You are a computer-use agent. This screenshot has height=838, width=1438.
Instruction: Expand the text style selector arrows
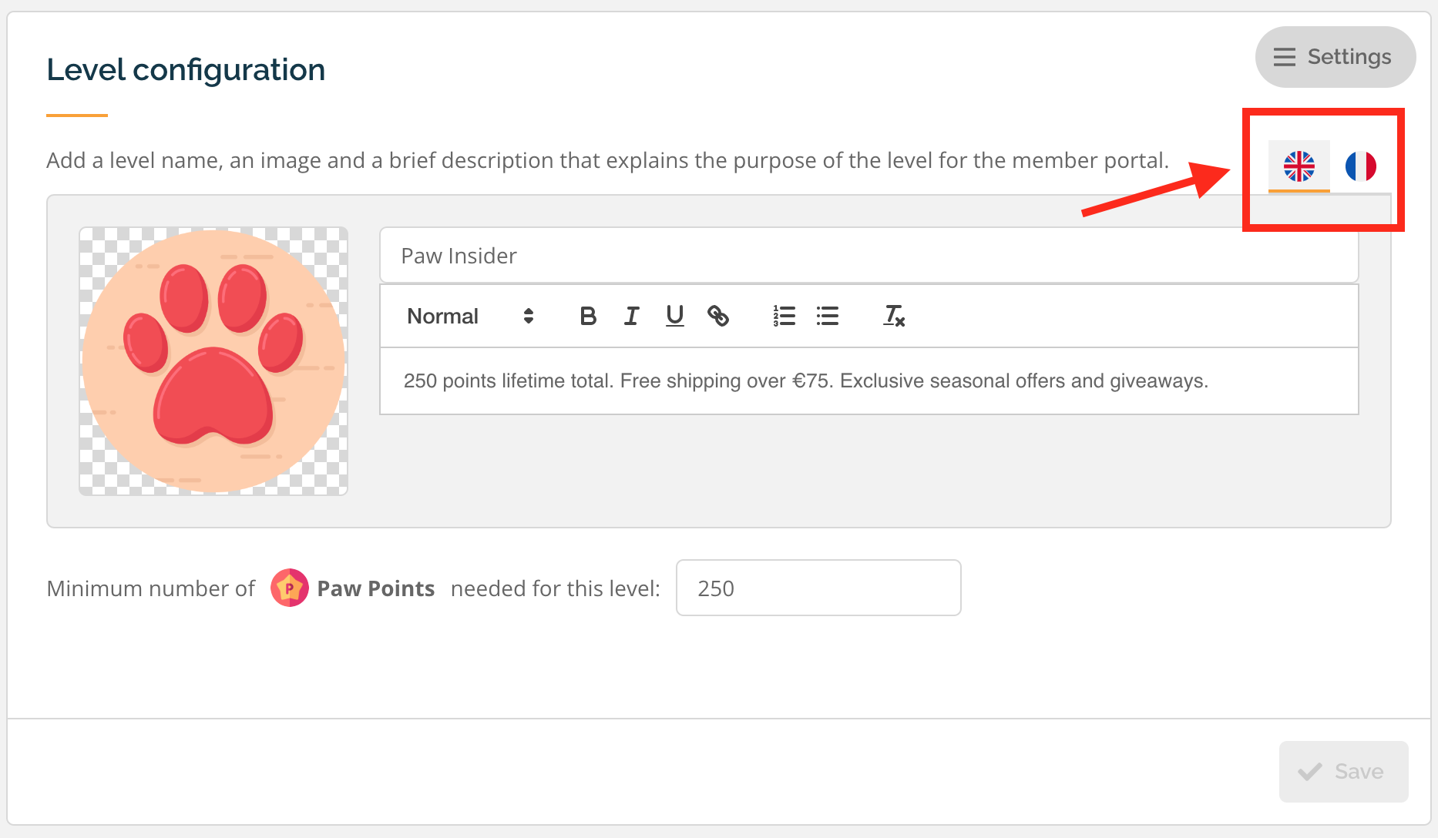point(528,316)
